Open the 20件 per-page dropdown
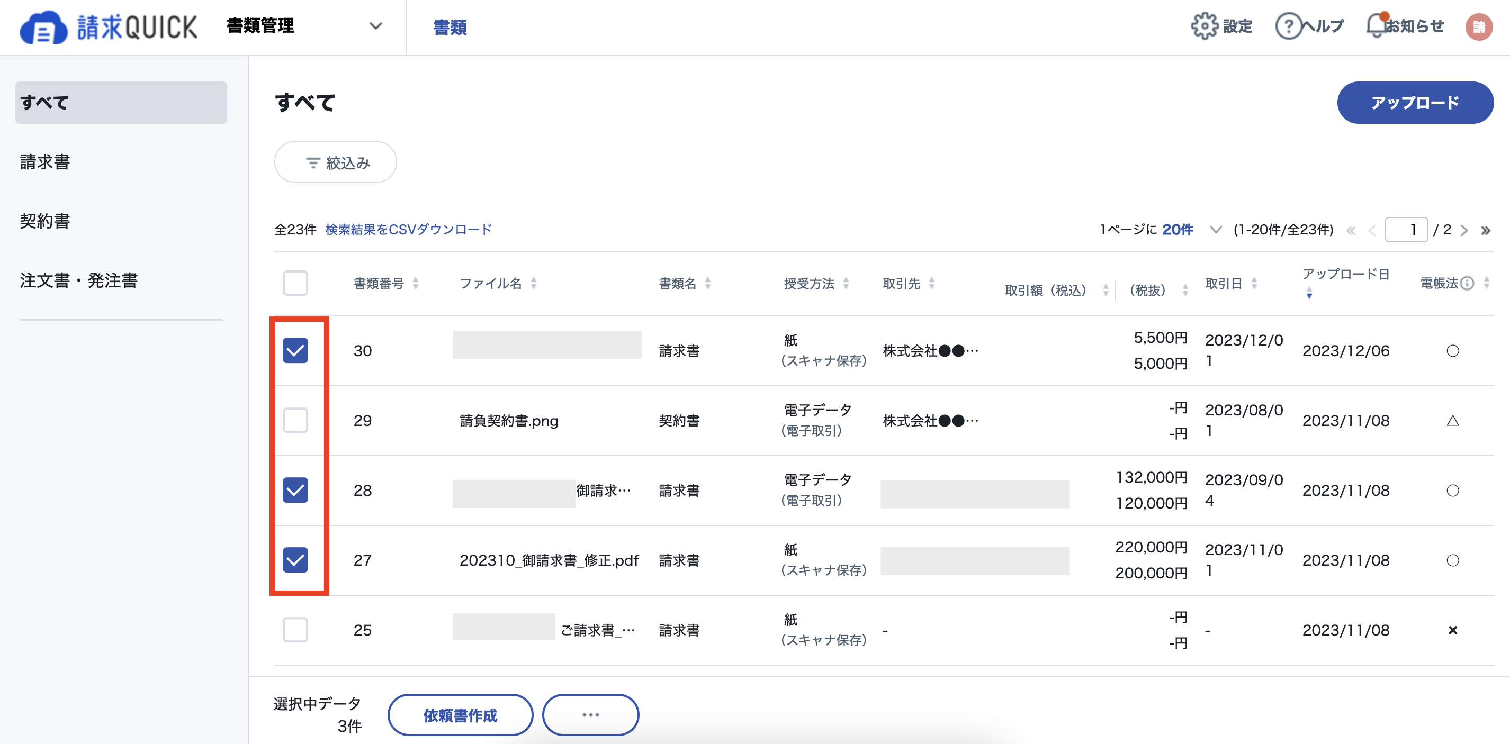The image size is (1510, 744). [x=1191, y=230]
